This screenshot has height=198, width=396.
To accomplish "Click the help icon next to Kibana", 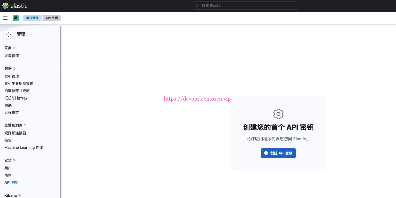I will point(20,195).
